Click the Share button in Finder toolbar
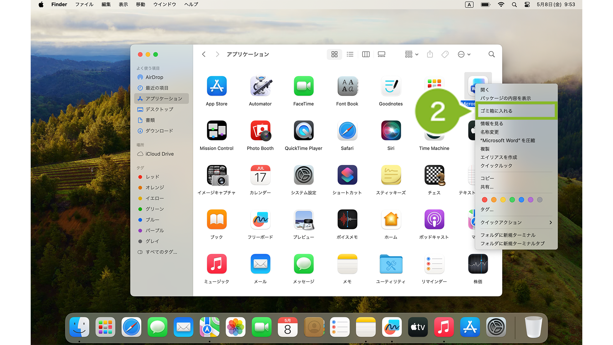This screenshot has height=345, width=613. point(430,54)
